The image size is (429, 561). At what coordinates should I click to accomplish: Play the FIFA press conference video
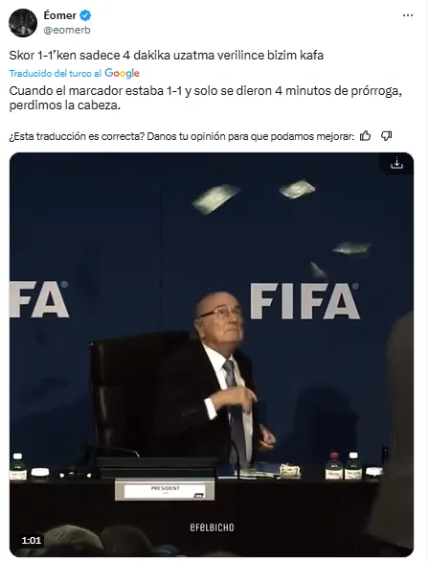pyautogui.click(x=212, y=355)
